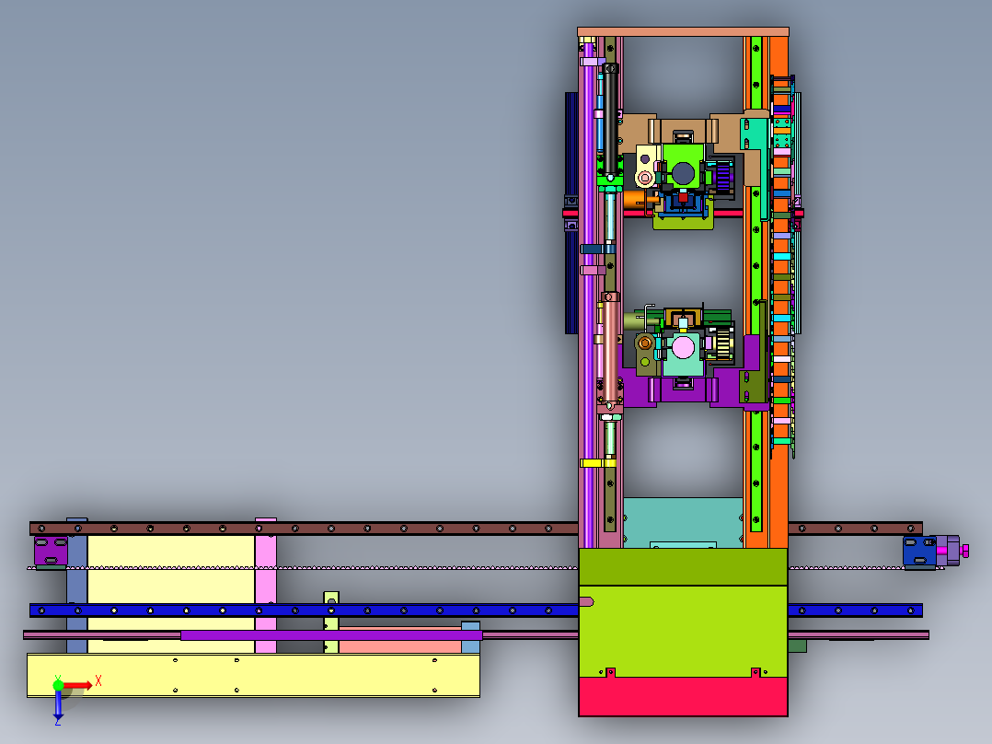Screen dimensions: 992x744
Task: Select the long yellow base plate
Action: pyautogui.click(x=253, y=675)
